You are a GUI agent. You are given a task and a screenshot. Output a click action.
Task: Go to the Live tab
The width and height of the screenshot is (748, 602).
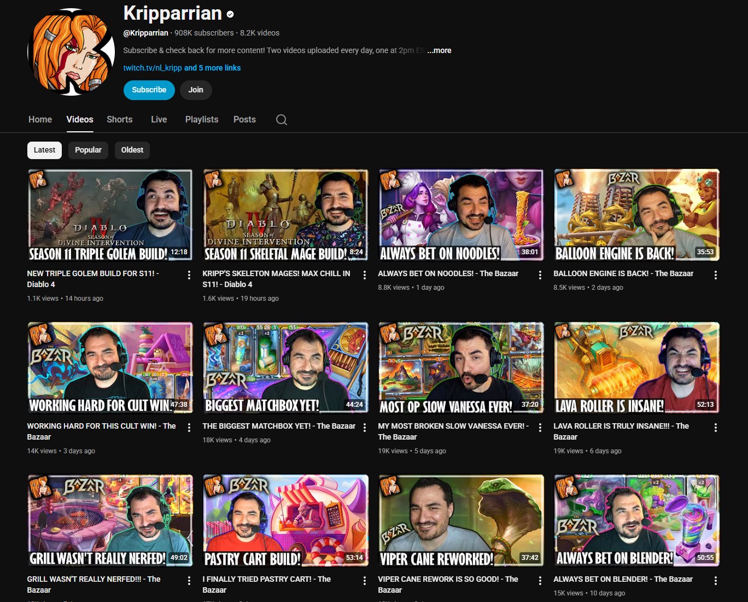click(159, 119)
